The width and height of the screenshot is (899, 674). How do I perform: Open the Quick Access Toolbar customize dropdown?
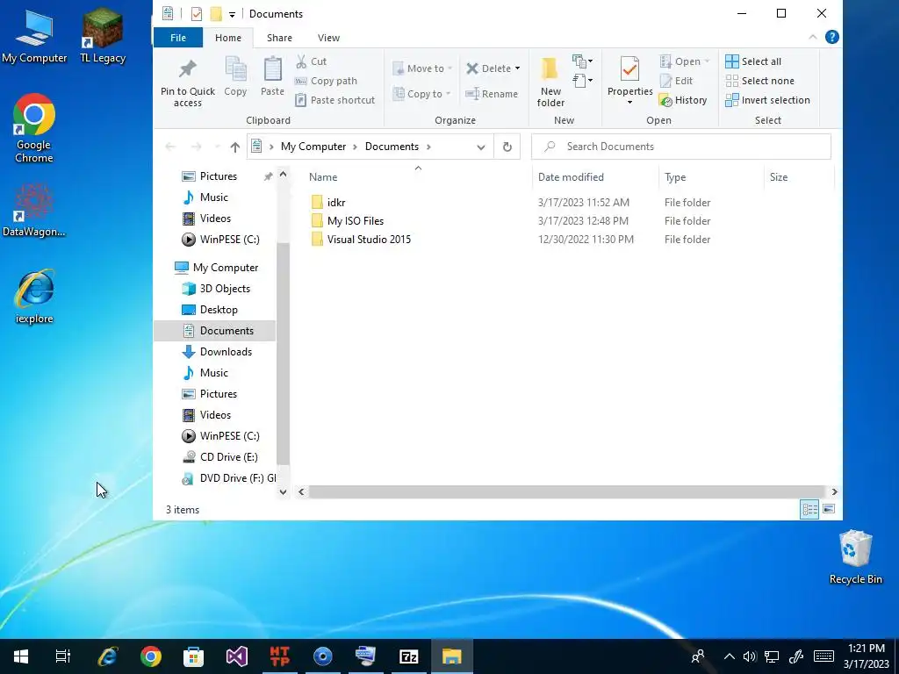232,14
